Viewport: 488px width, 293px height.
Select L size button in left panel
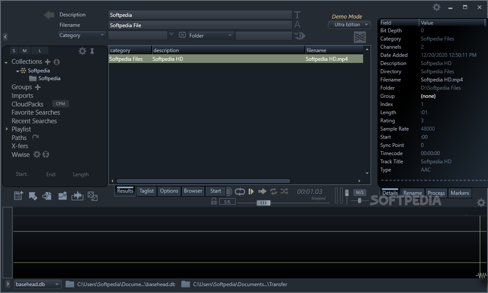(40, 51)
